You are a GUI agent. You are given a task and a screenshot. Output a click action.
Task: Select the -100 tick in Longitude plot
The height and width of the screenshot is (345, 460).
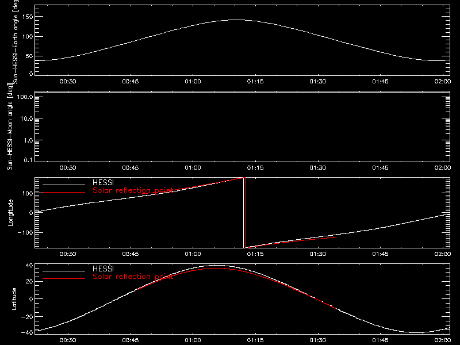[25, 232]
